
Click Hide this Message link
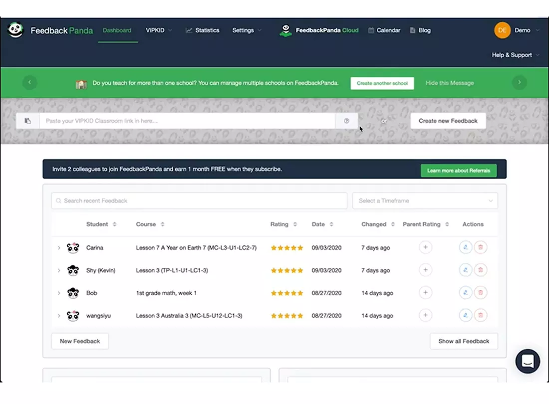pyautogui.click(x=450, y=83)
